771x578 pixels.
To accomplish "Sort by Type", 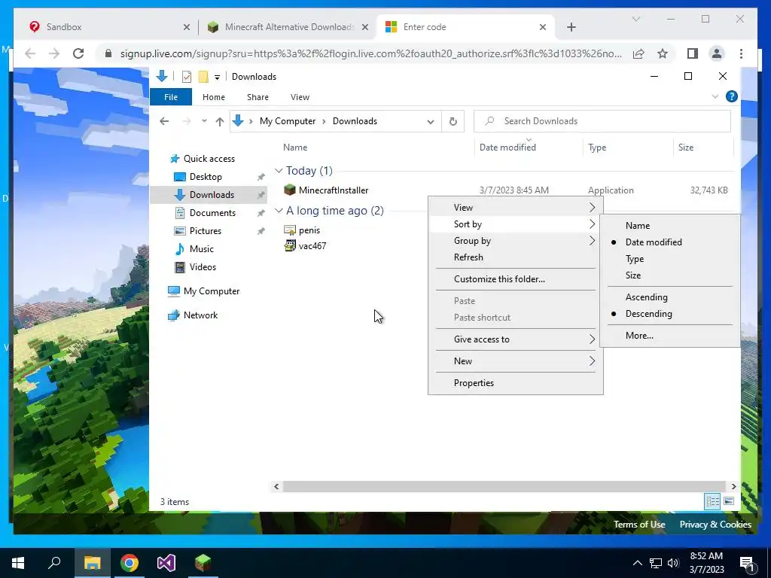I will tap(669, 259).
